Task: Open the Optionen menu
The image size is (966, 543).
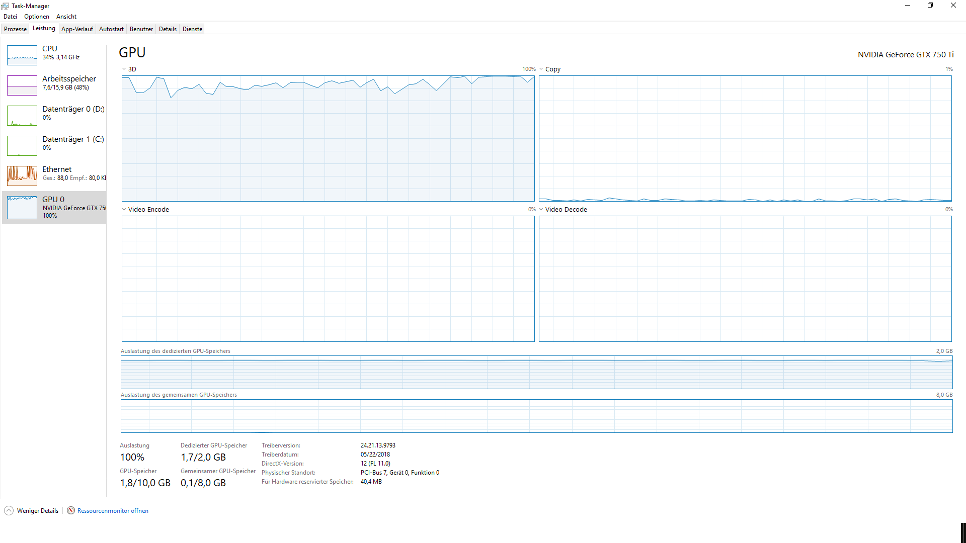Action: [x=36, y=17]
